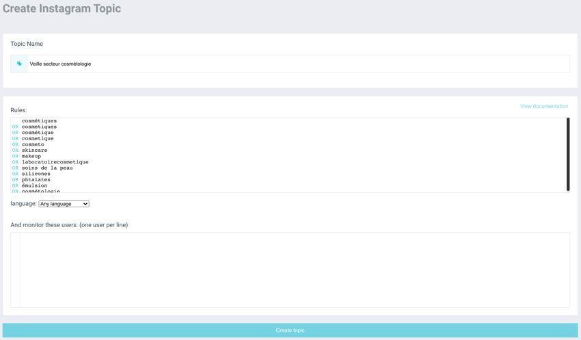
Task: Open the View documentation link
Action: pos(544,106)
